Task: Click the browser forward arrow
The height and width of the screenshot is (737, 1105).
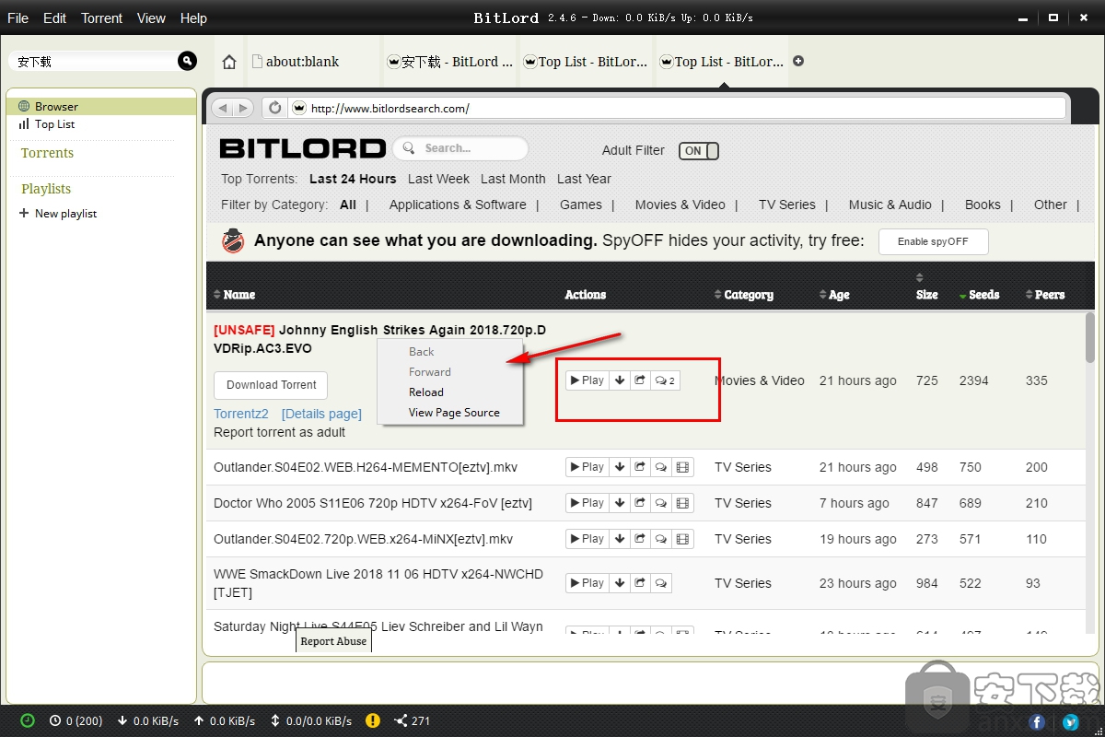Action: 243,108
